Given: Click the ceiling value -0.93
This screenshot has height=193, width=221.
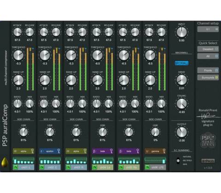Looking at the screenshot, I should point(181,112).
